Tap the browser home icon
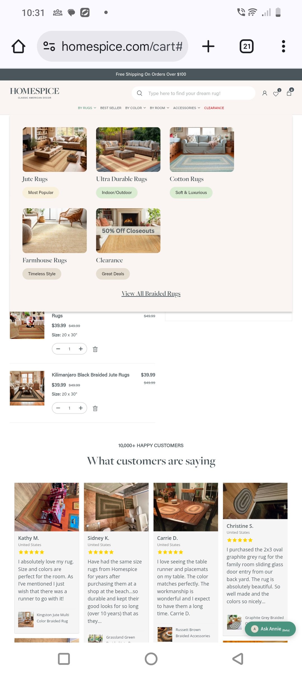Image resolution: width=302 pixels, height=675 pixels. [x=18, y=46]
